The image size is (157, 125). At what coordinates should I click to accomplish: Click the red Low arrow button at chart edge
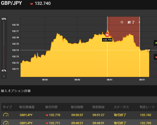click(155, 57)
